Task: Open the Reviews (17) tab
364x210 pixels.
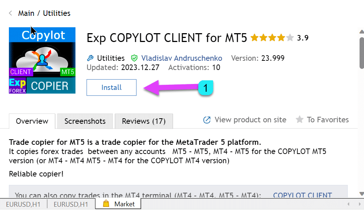Action: pos(144,121)
